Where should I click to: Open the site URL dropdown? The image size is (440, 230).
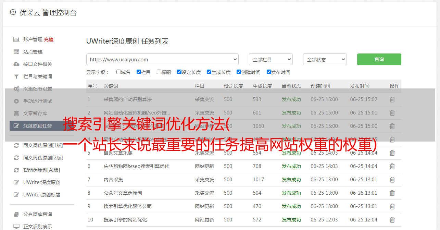point(162,59)
